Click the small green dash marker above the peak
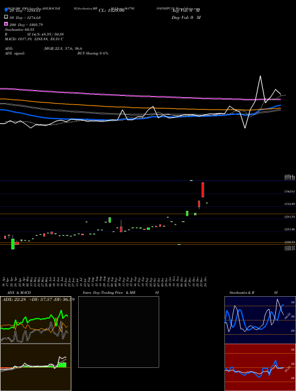 coord(191,180)
